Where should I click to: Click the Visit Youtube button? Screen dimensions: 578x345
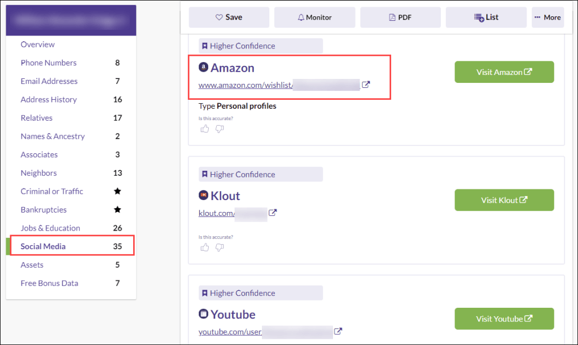pos(504,319)
